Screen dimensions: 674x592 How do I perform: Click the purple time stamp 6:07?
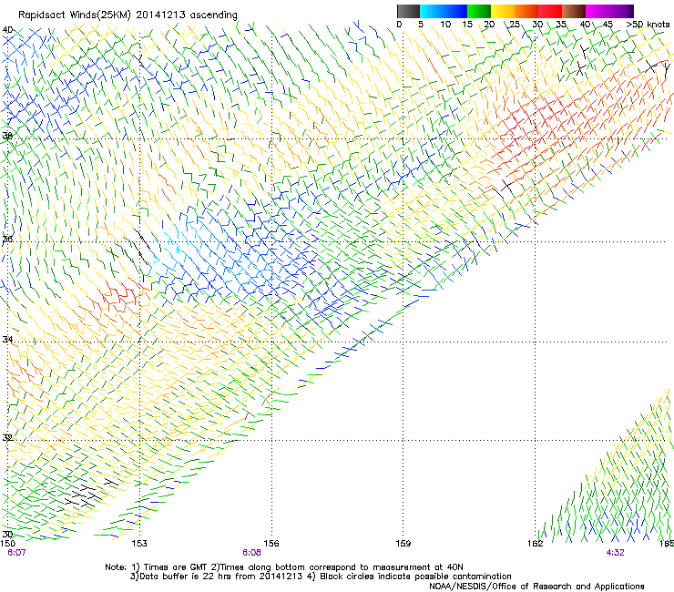pyautogui.click(x=16, y=553)
